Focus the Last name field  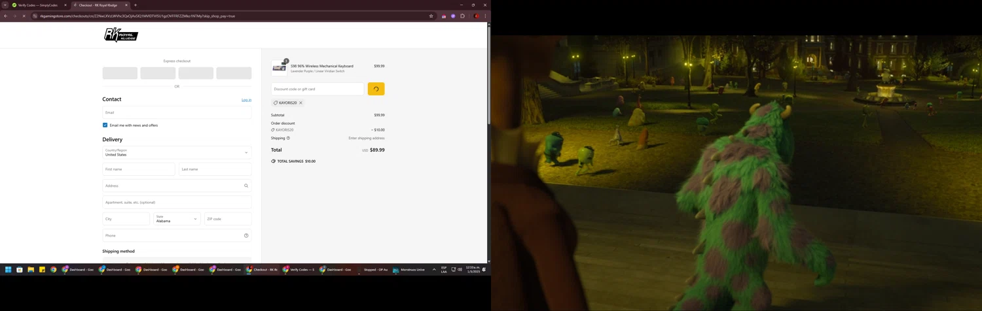(x=215, y=169)
